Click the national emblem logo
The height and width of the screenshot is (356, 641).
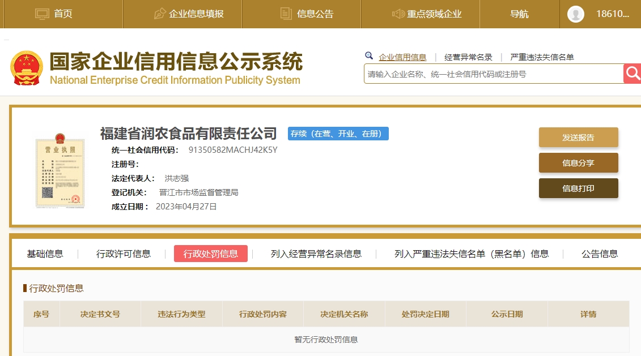tap(27, 68)
